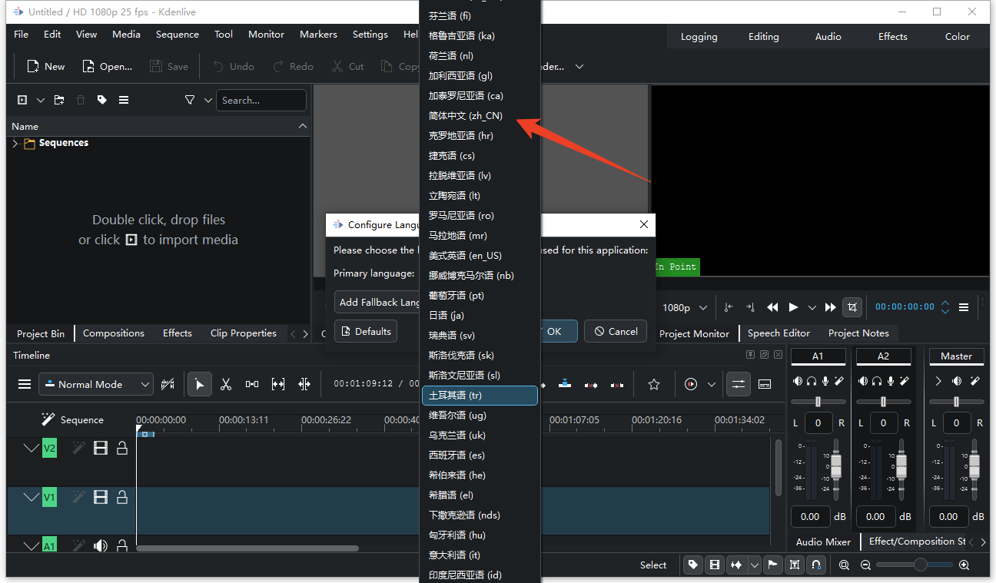Click the create folder icon in Project Bin
Screen dimensions: 996x583
tap(59, 100)
